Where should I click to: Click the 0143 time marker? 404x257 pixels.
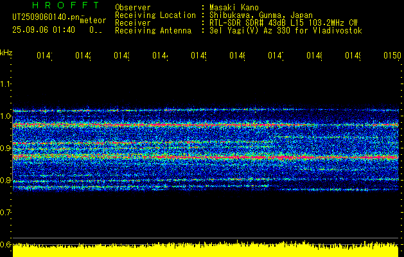121,55
